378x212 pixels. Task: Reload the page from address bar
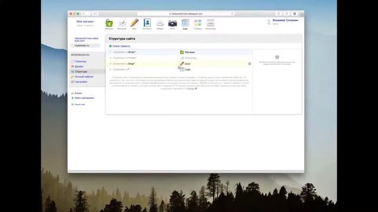click(x=232, y=14)
